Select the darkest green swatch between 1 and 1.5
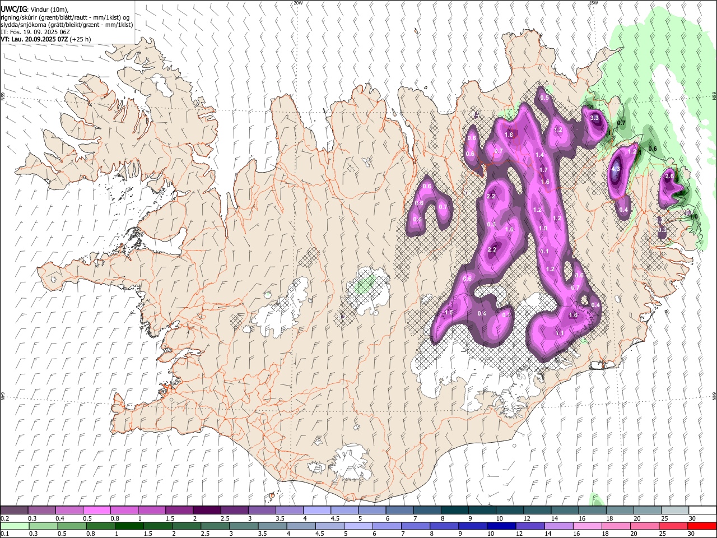Viewport: 717px width, 538px height. (x=129, y=526)
